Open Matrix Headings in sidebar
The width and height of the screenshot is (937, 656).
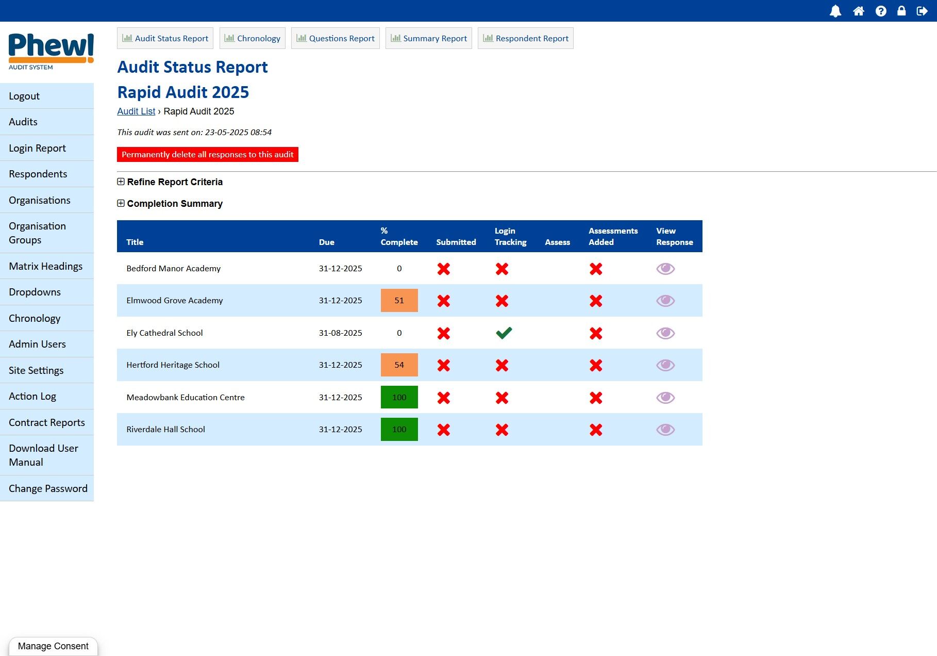coord(47,266)
